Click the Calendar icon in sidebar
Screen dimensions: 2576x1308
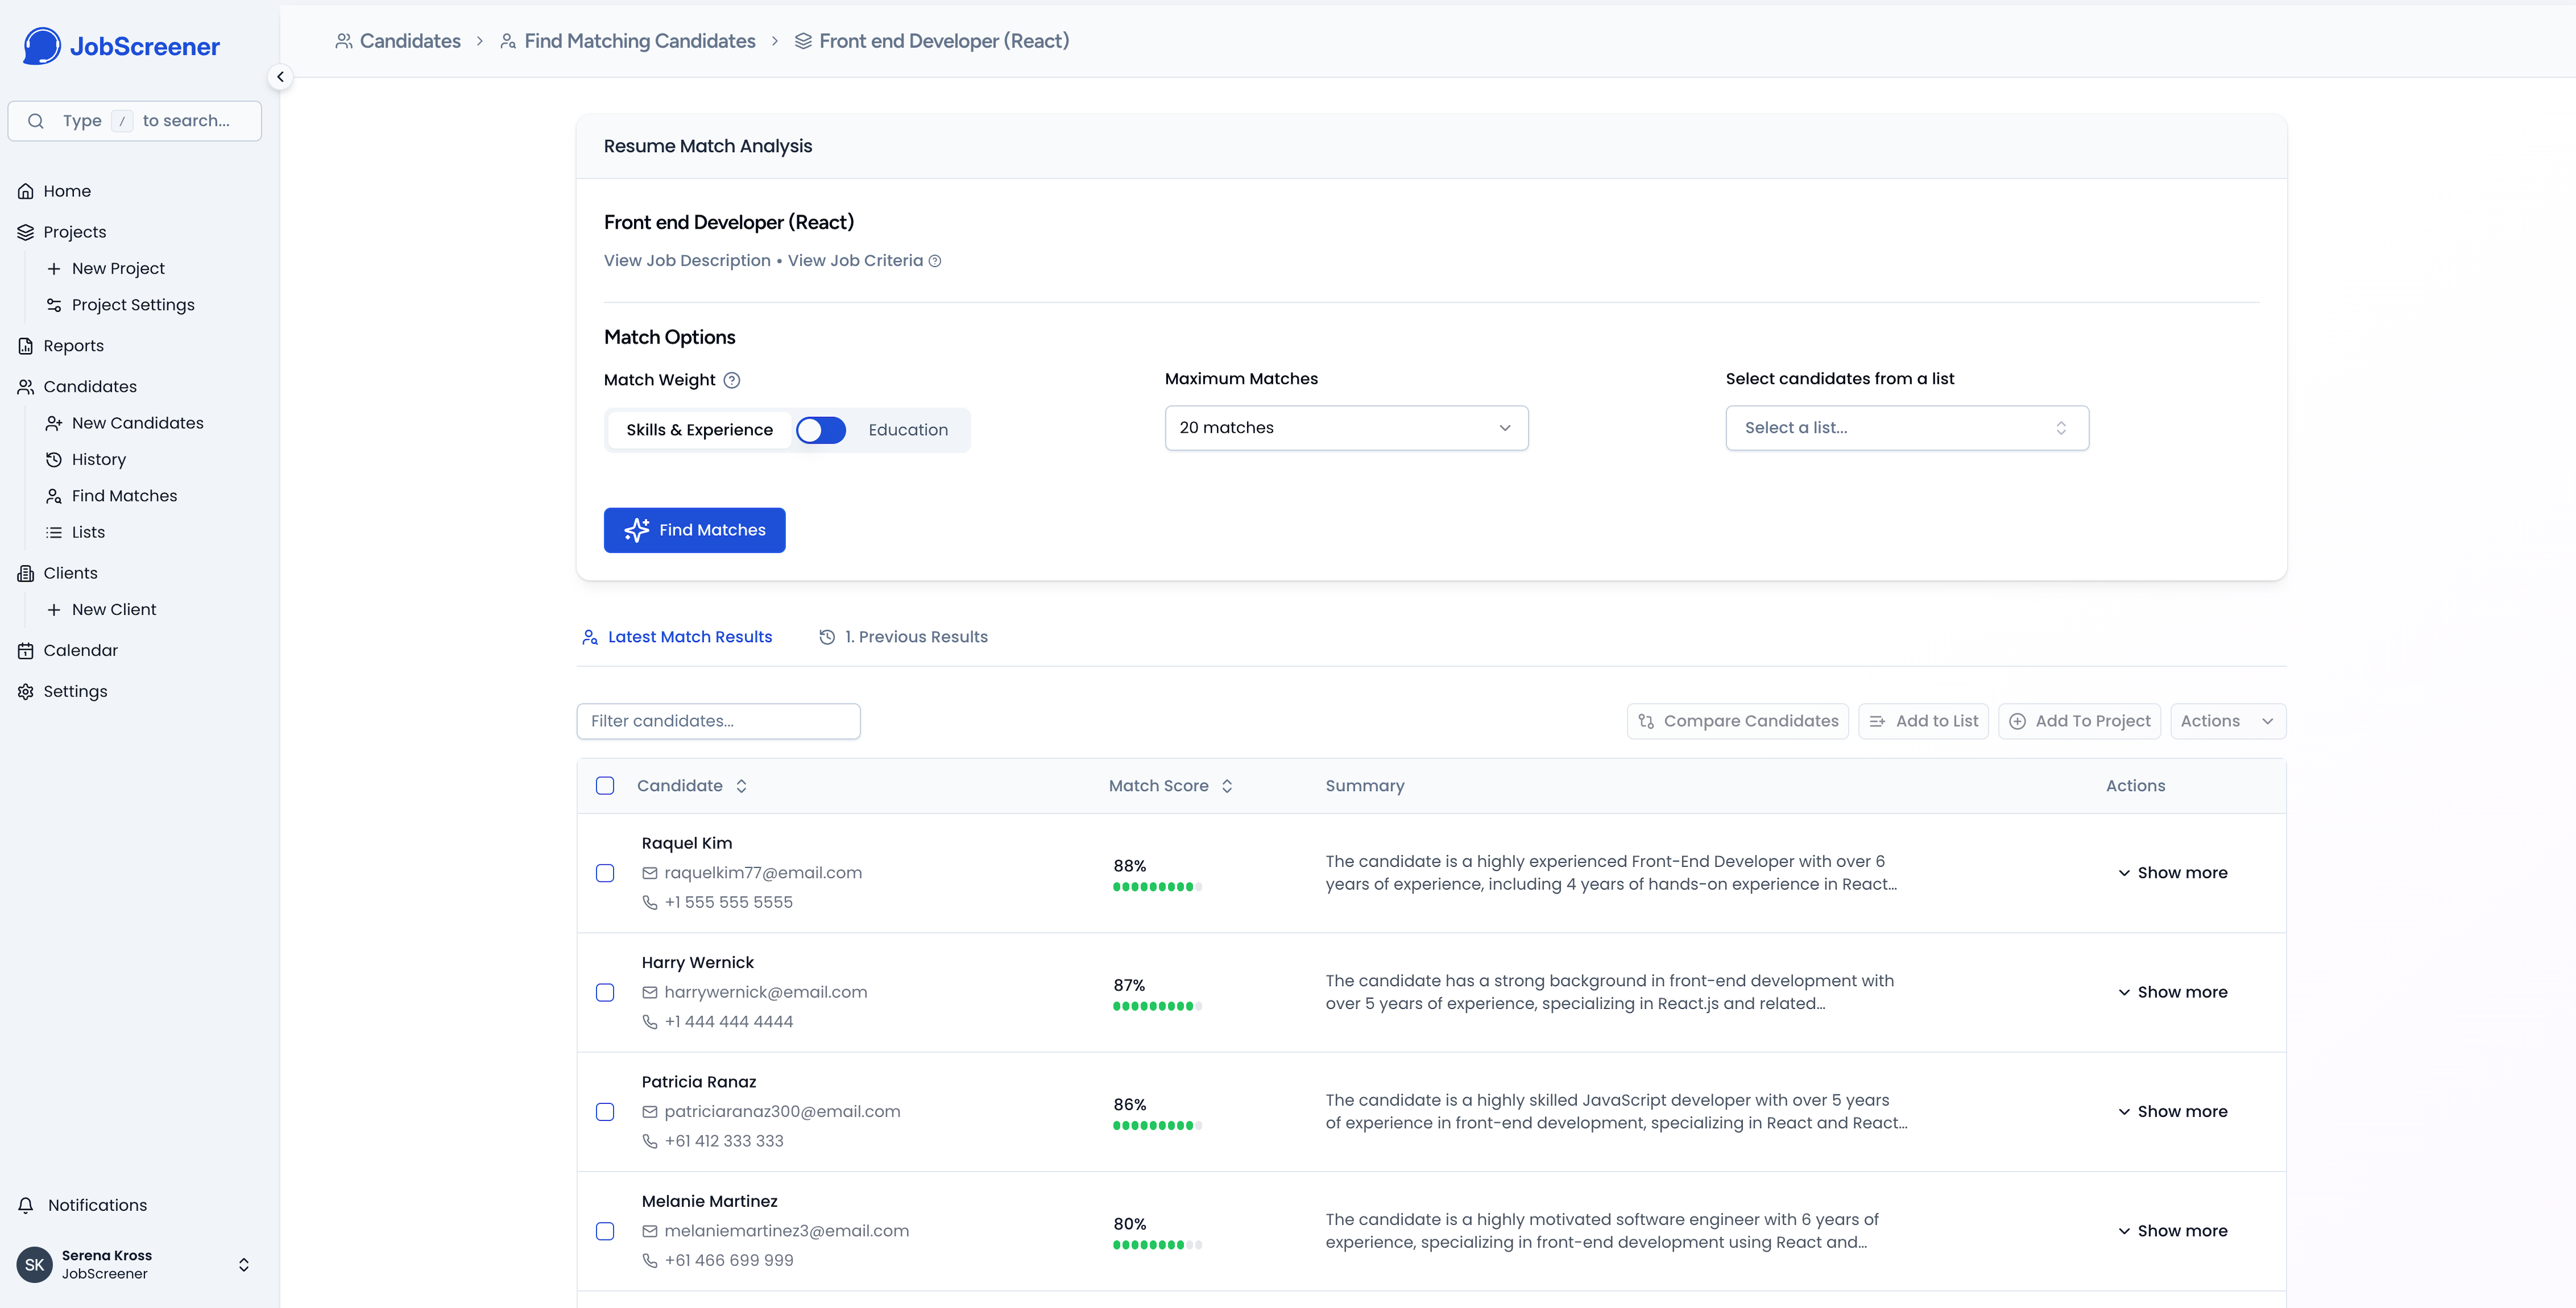point(26,651)
